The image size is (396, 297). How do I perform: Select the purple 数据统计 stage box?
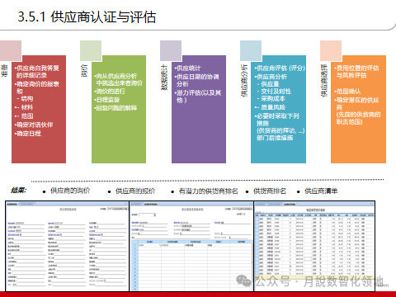[x=199, y=110]
